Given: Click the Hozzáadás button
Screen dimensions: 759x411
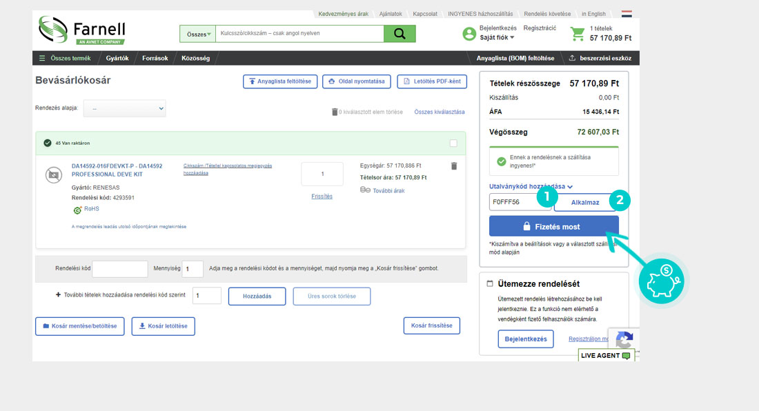Looking at the screenshot, I should click(257, 297).
